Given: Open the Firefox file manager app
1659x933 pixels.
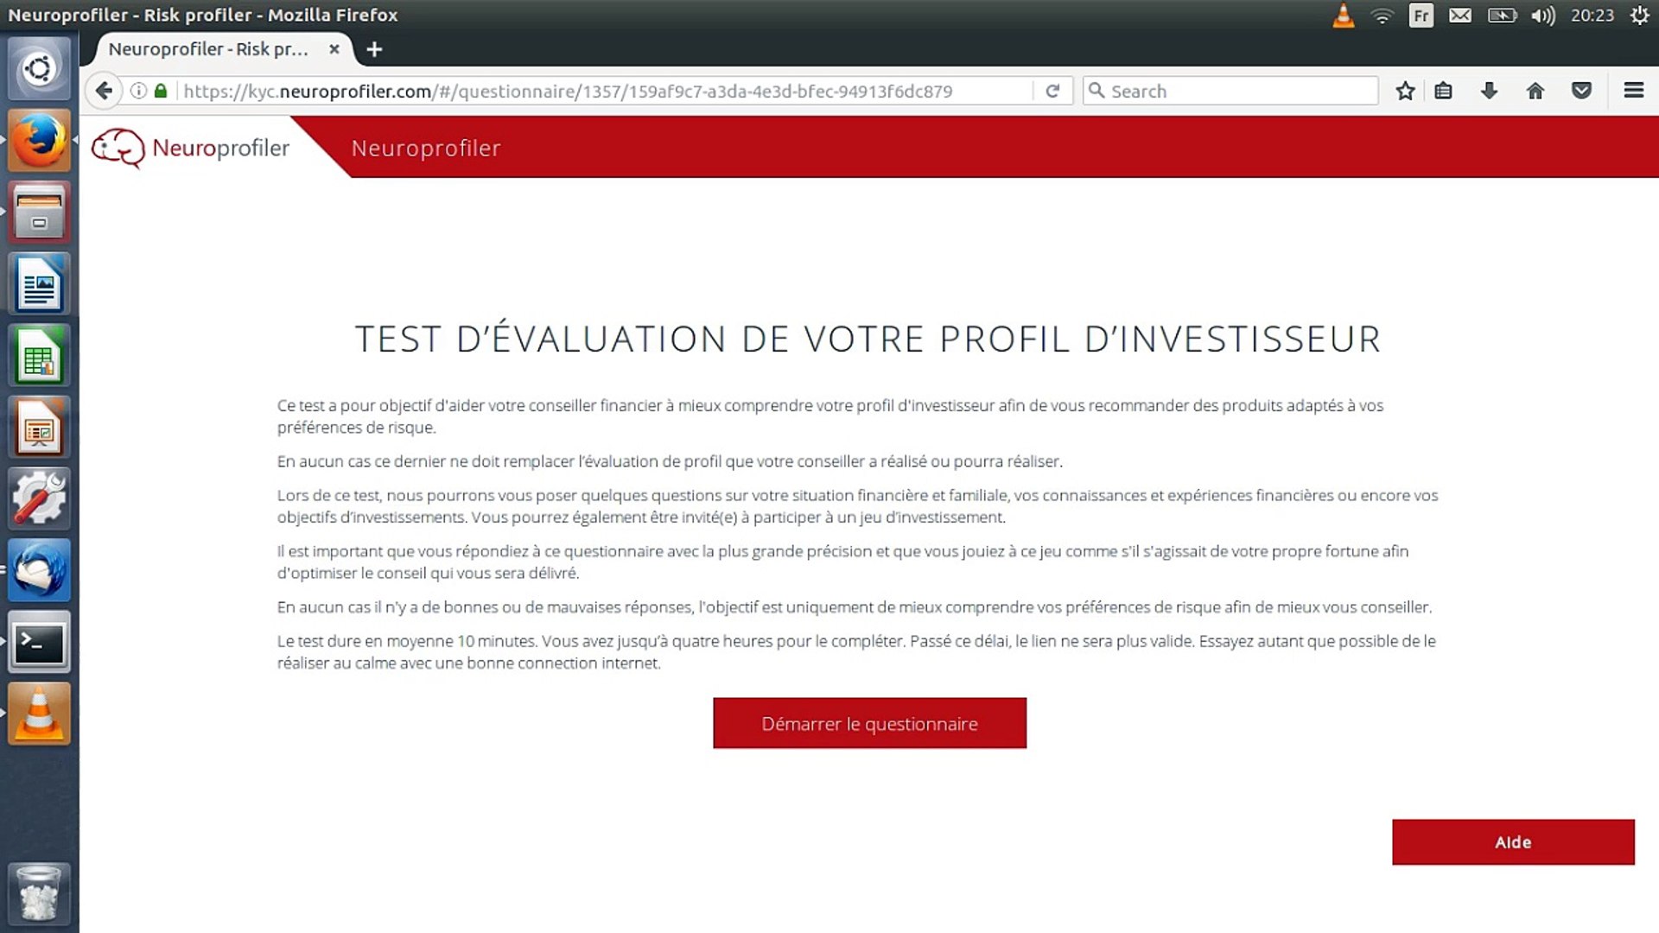Looking at the screenshot, I should pyautogui.click(x=38, y=212).
